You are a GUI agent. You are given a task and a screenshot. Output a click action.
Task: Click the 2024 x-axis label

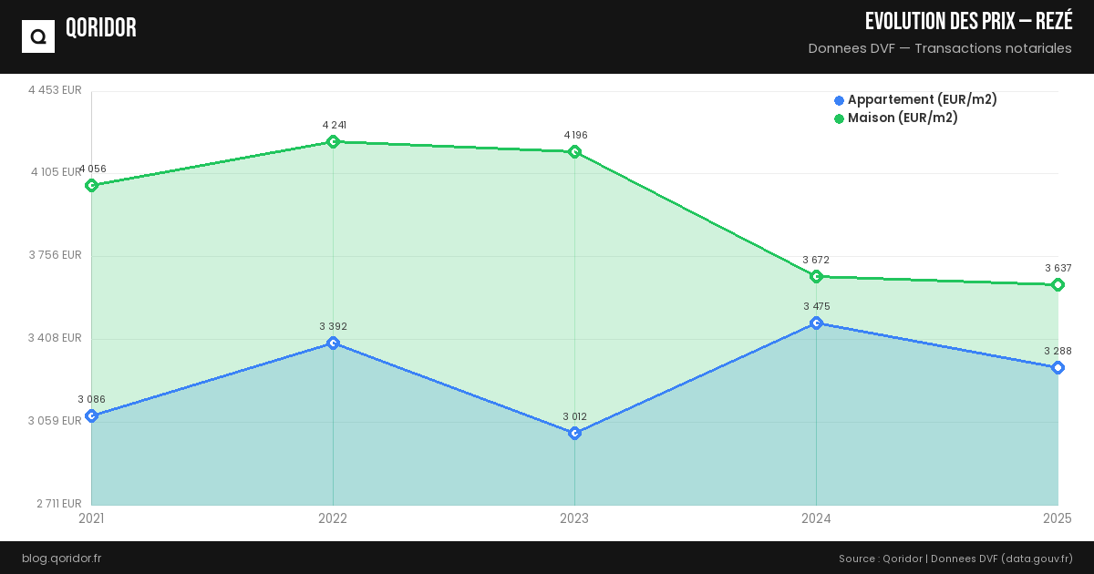click(x=816, y=519)
